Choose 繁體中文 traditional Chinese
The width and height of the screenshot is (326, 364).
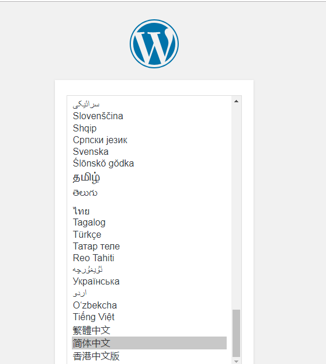coord(149,330)
